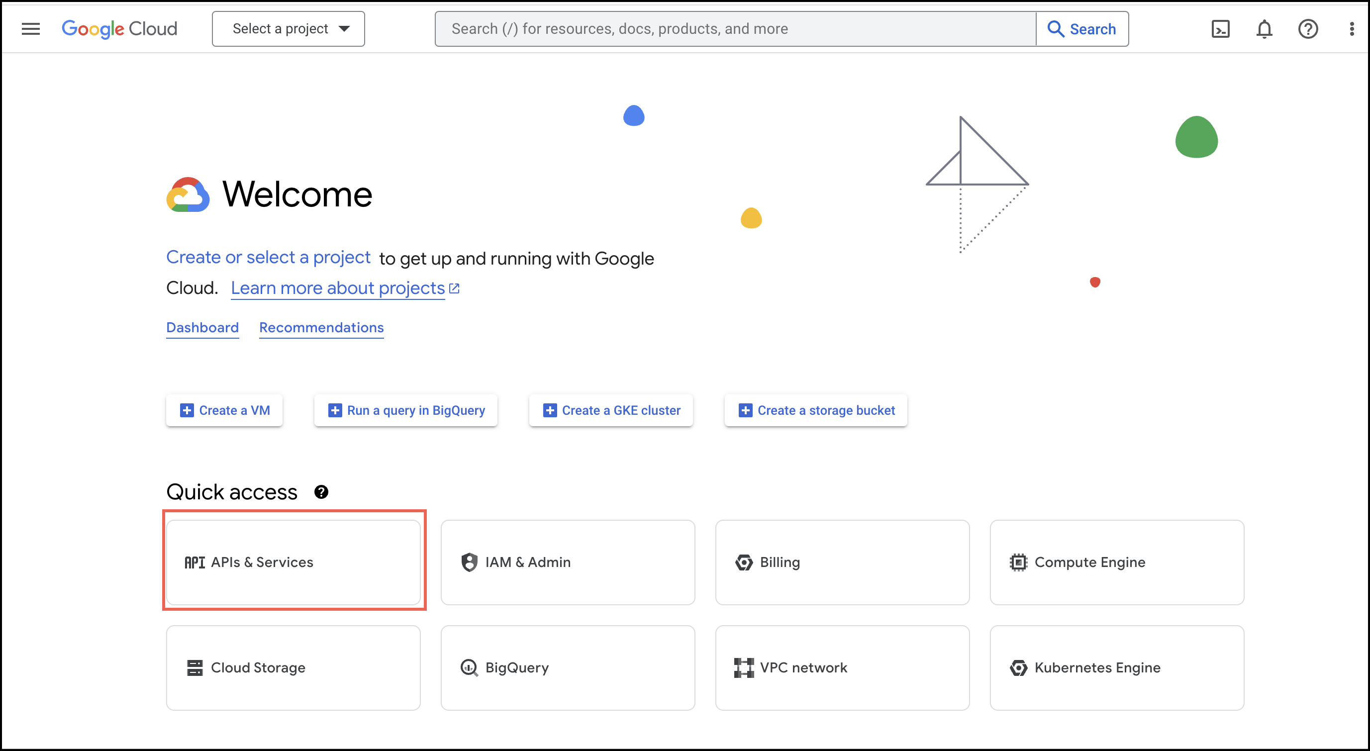This screenshot has width=1370, height=751.
Task: Click the Billing hexagon icon
Action: tap(744, 562)
